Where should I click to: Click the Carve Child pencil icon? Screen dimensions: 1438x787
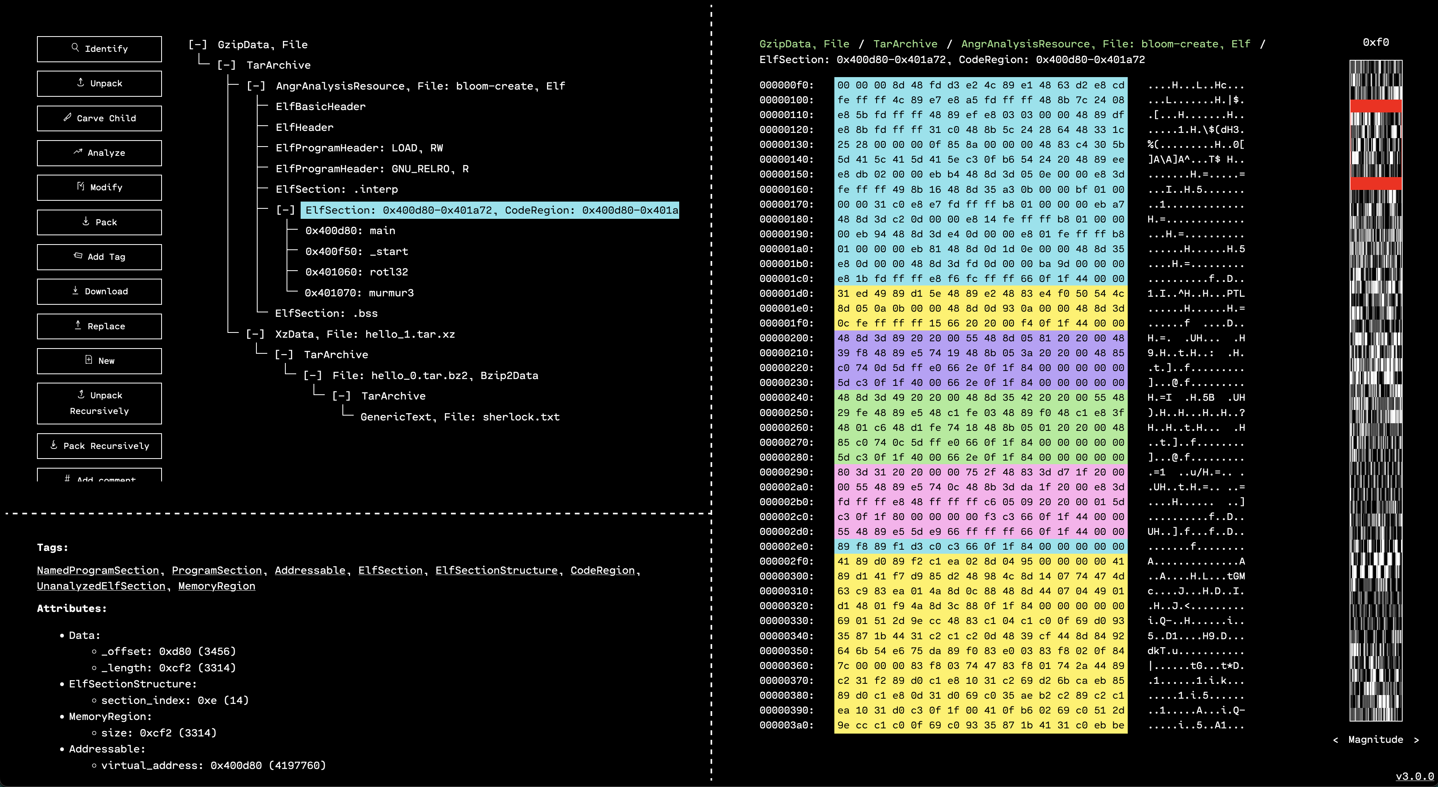click(x=67, y=117)
